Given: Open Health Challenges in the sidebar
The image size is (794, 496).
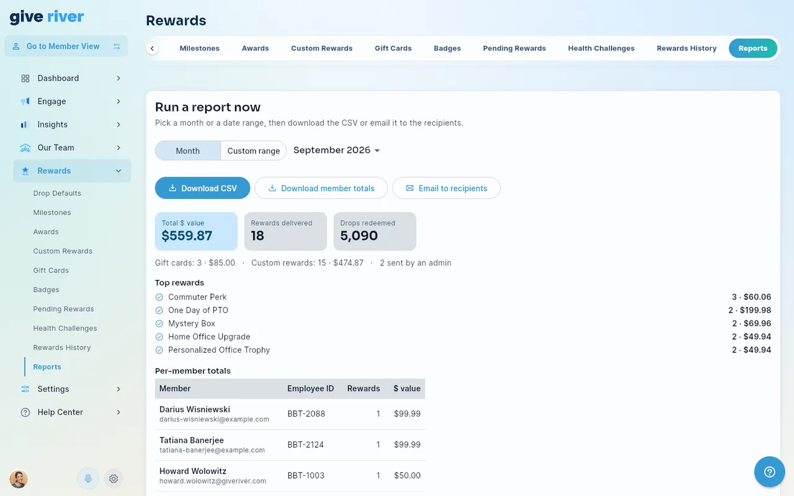Looking at the screenshot, I should (x=65, y=329).
